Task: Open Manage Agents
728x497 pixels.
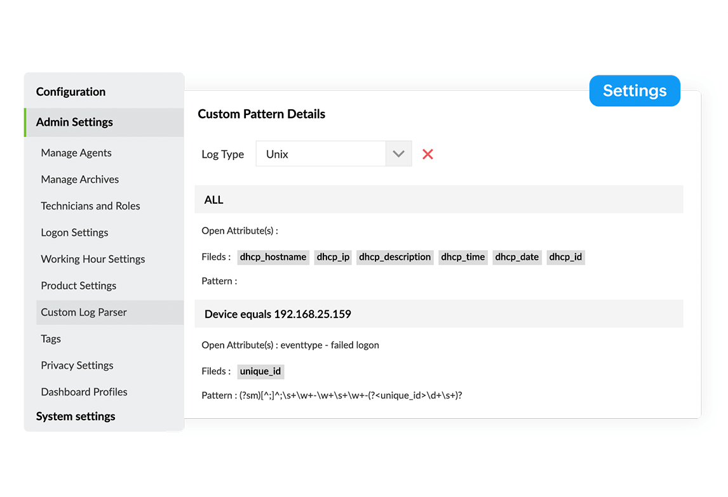Action: pos(76,153)
